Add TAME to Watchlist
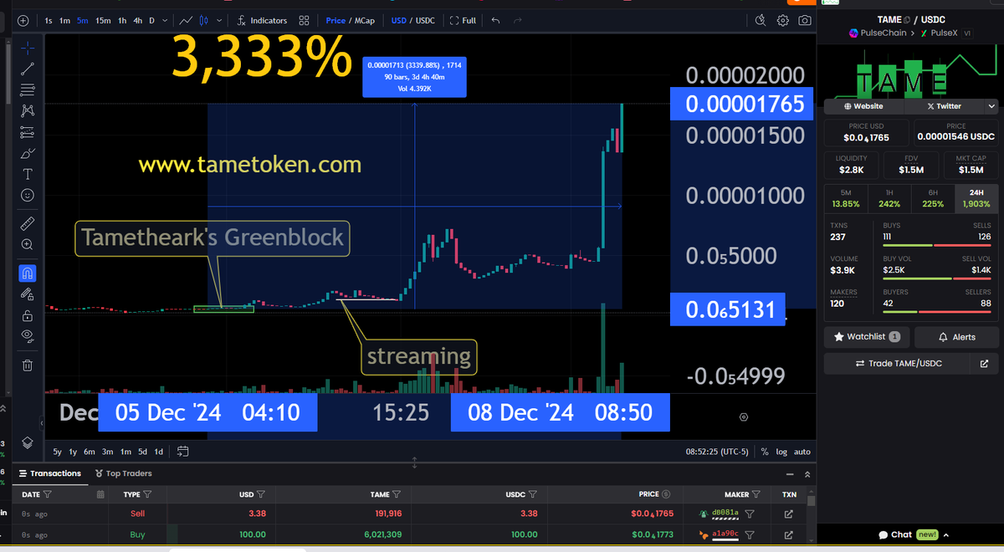 point(867,336)
